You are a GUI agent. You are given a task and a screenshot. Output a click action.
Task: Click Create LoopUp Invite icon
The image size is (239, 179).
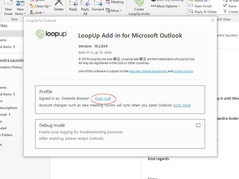[x=139, y=3]
